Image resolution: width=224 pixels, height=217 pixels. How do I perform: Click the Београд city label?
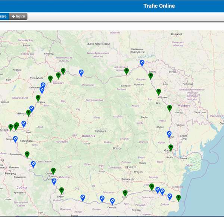coord(10,173)
